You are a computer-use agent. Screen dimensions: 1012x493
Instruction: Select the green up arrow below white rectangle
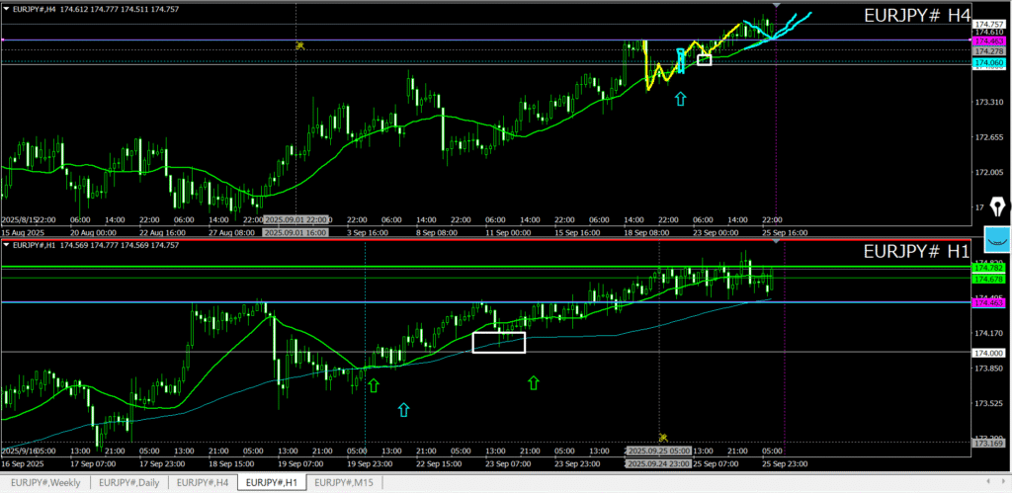coord(534,382)
